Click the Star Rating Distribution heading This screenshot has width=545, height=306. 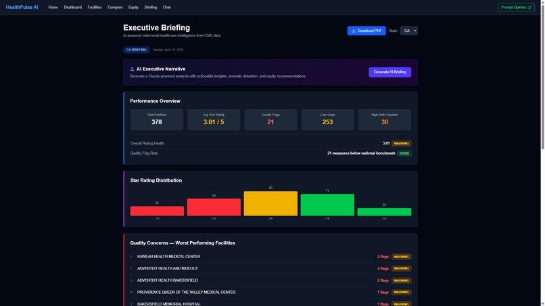coord(156,180)
